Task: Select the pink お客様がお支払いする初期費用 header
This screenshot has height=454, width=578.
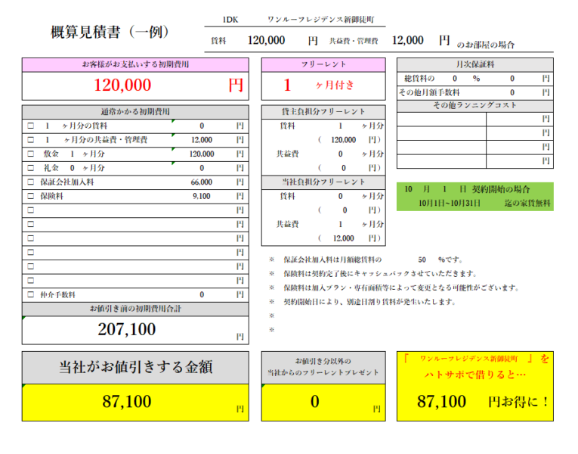Action: pyautogui.click(x=134, y=65)
